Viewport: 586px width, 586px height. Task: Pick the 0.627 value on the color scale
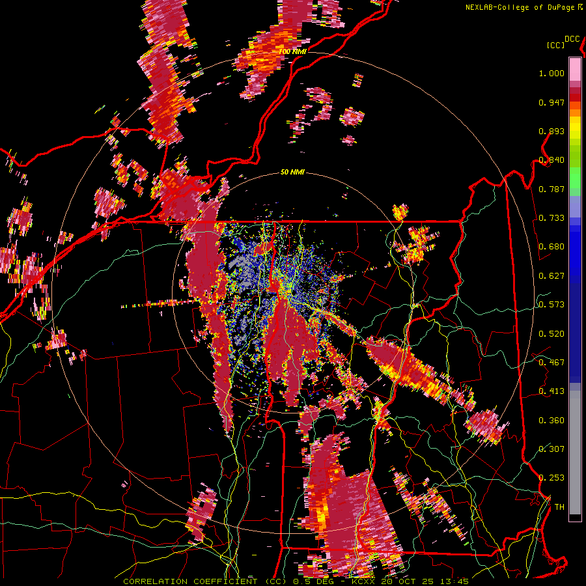tap(551, 276)
